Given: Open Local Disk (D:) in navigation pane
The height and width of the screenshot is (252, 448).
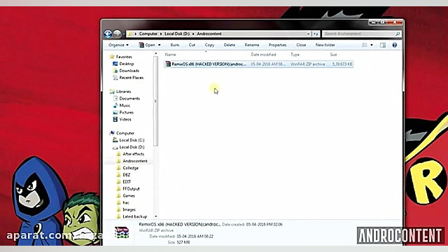Looking at the screenshot, I should (x=132, y=147).
